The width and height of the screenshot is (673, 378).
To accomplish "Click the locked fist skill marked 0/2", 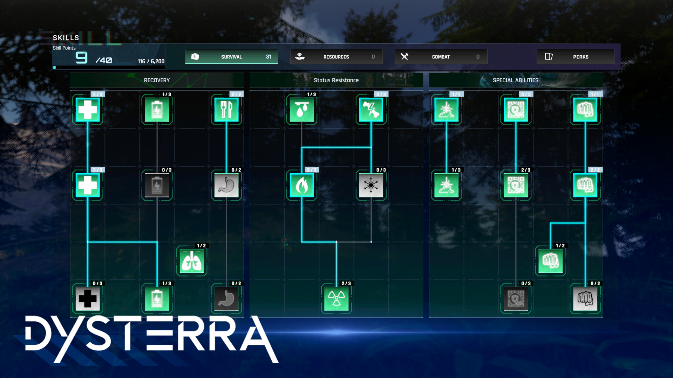I will (585, 299).
